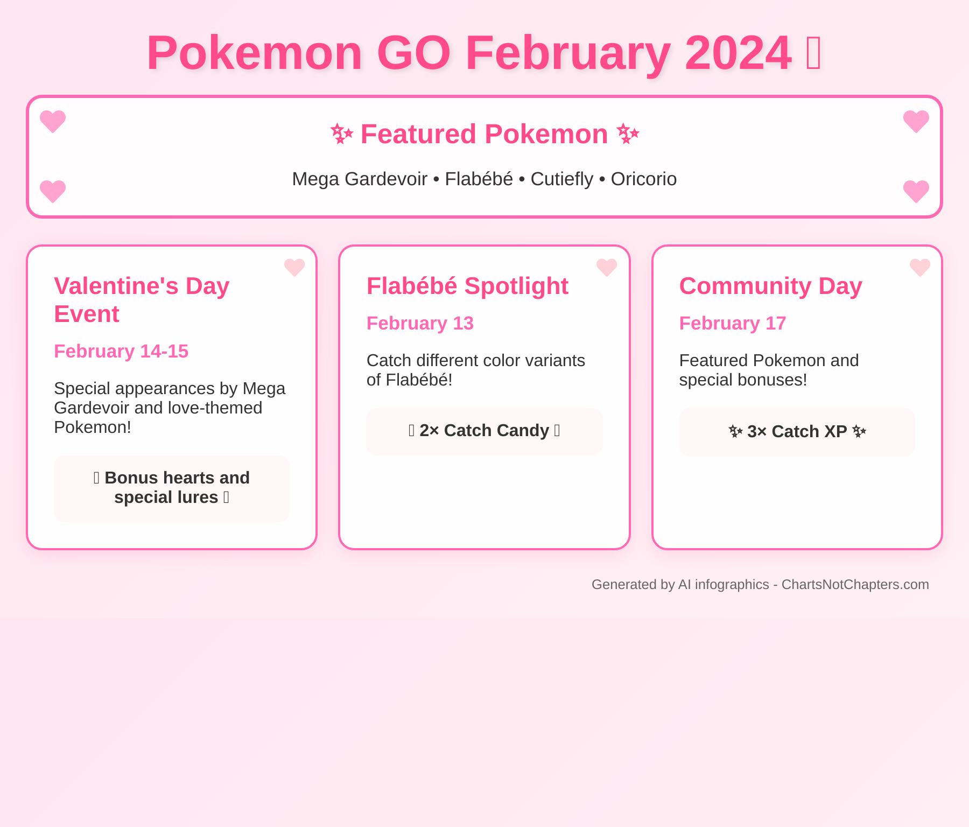Click the bottom-right heart in Featured Pokemon box
969x827 pixels.
click(x=916, y=192)
